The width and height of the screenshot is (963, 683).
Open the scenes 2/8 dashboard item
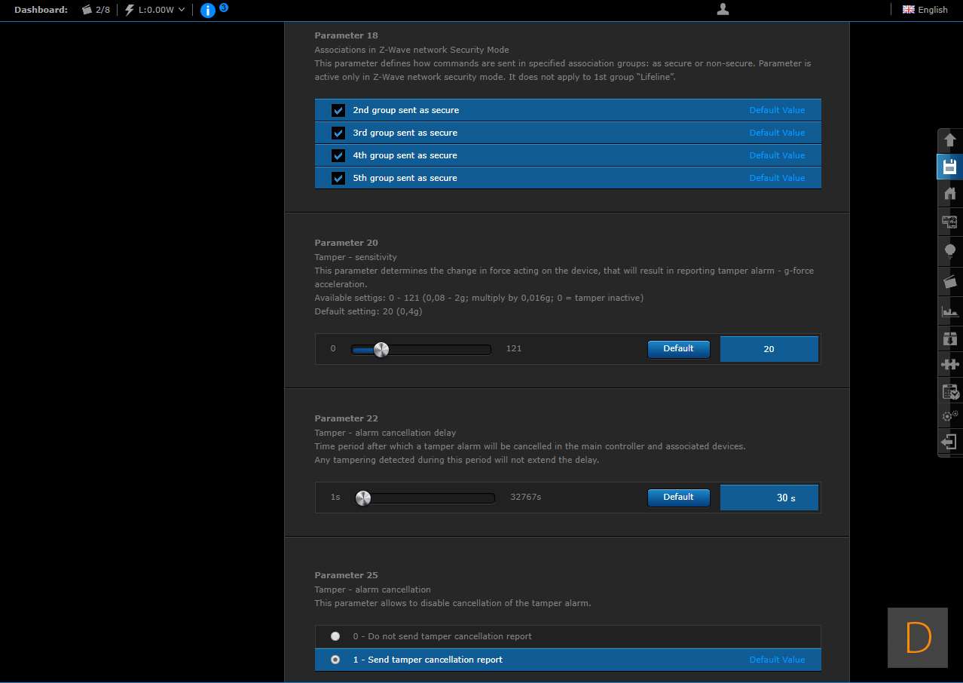click(x=95, y=10)
